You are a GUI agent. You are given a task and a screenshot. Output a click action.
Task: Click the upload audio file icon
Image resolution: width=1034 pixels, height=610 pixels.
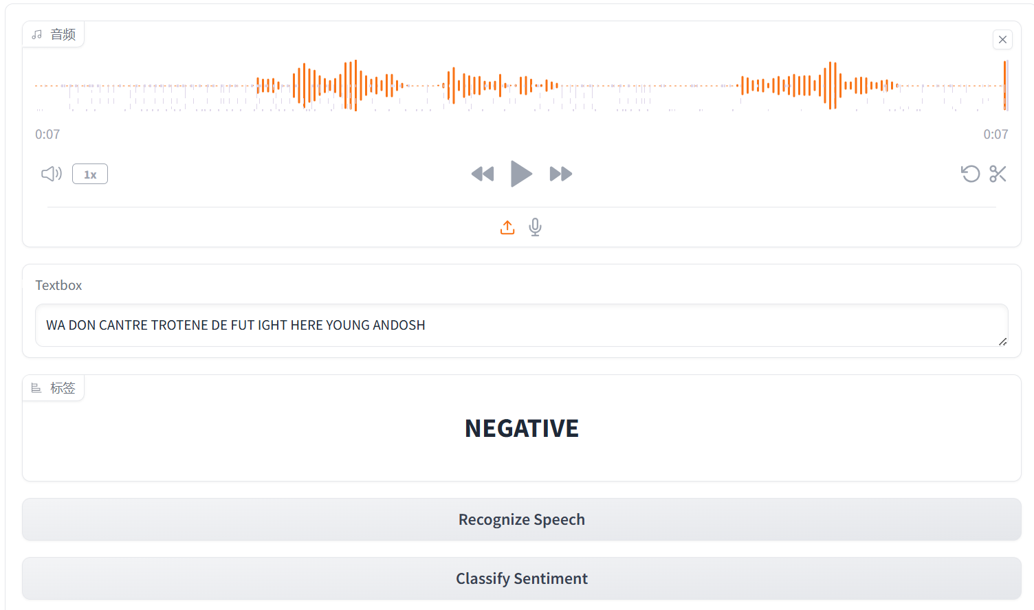click(x=507, y=227)
